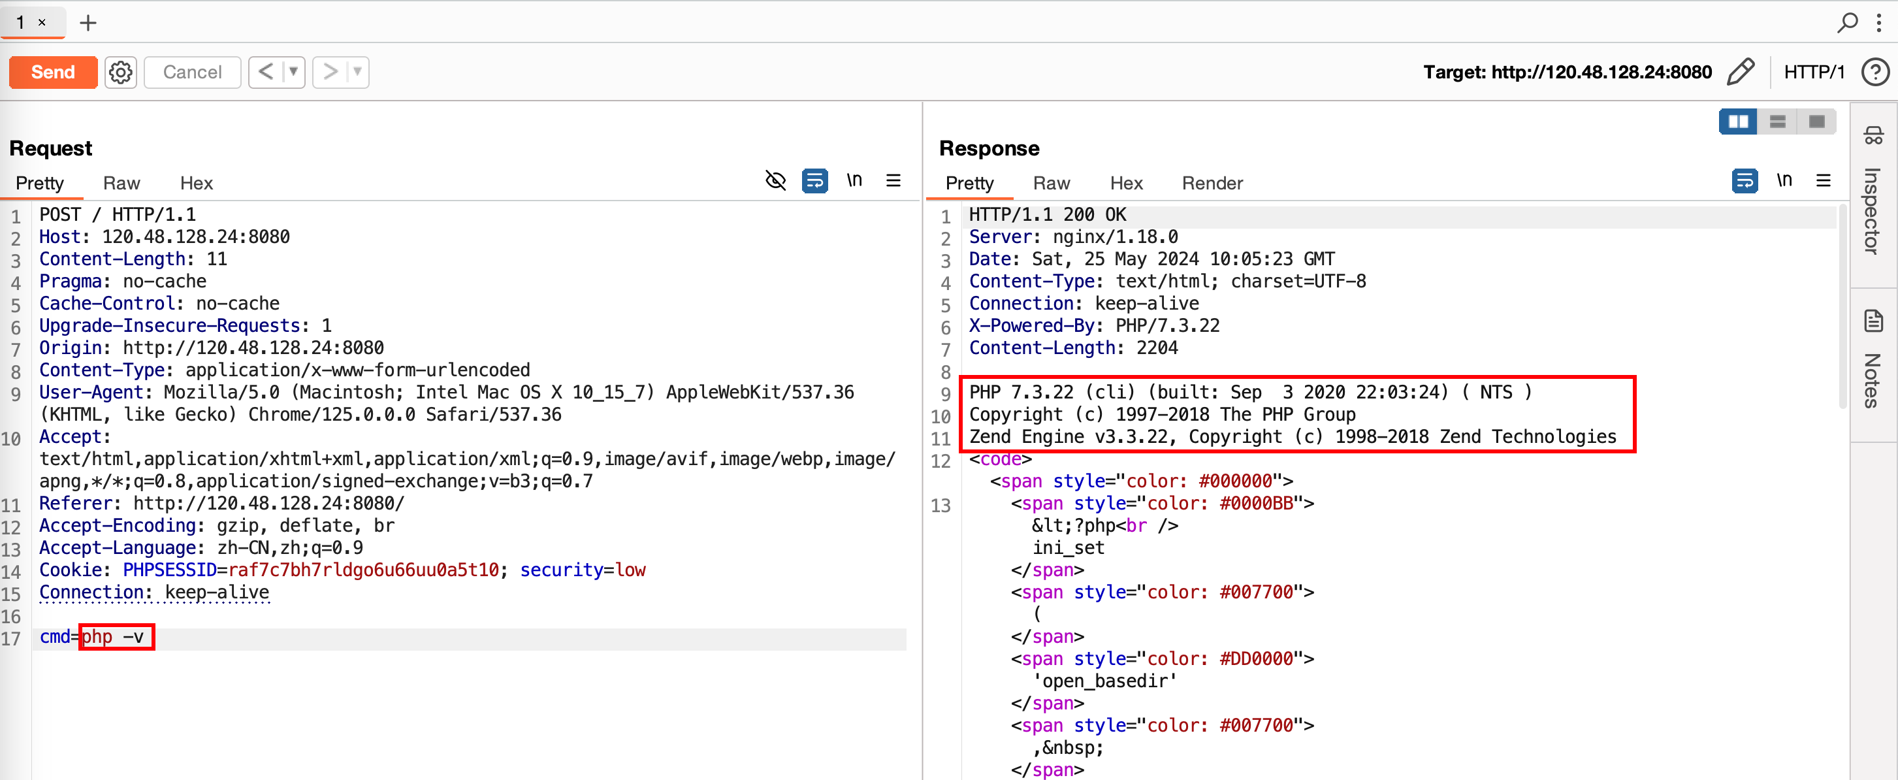Click the 'Target: http://120.48.128.24:8080' label
Viewport: 1898px width, 780px height.
[1567, 73]
